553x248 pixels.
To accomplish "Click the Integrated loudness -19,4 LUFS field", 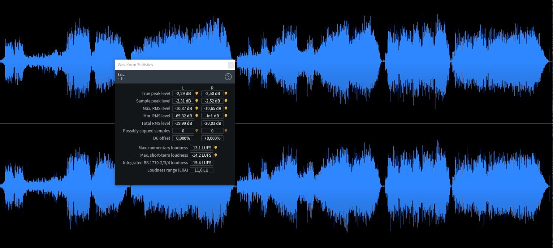I will [201, 163].
